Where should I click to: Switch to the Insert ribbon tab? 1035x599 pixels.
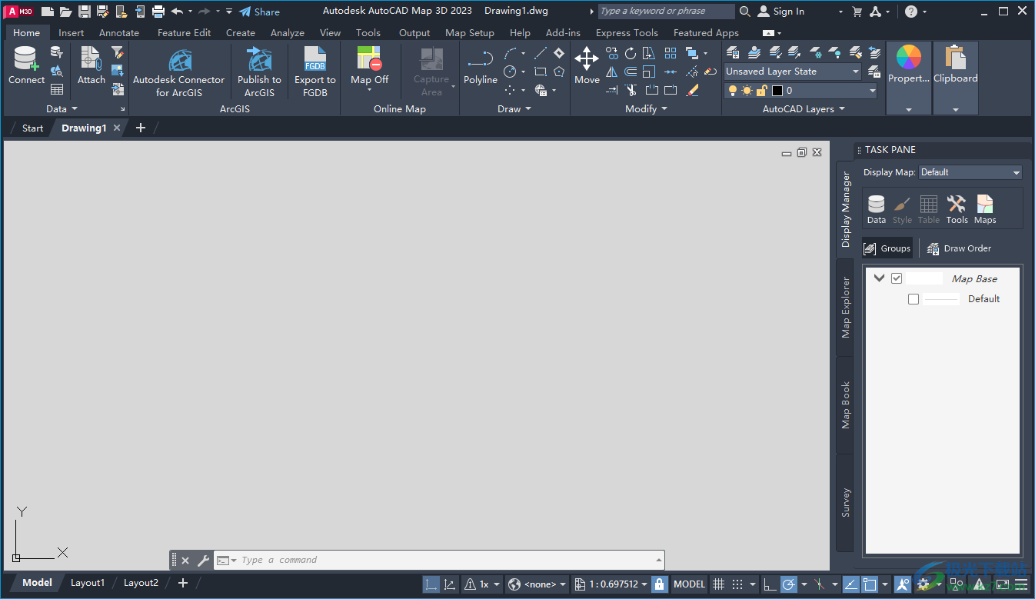coord(72,33)
